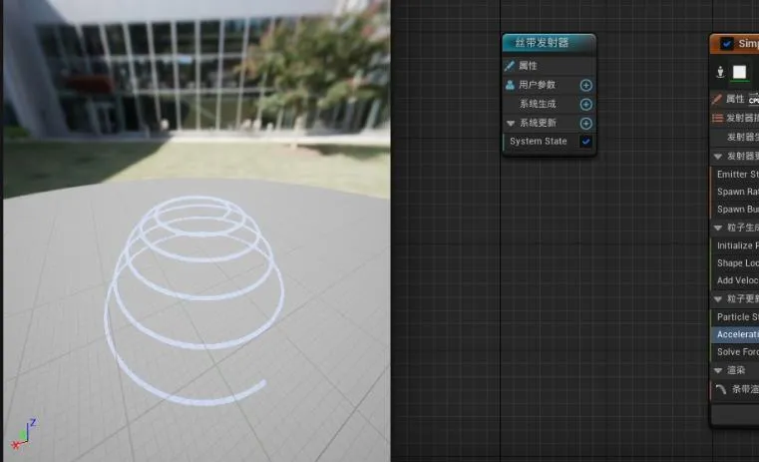Viewport: 759px width, 462px height.
Task: Click the emitter sim-target icon beside the white thumbnail
Action: 720,72
